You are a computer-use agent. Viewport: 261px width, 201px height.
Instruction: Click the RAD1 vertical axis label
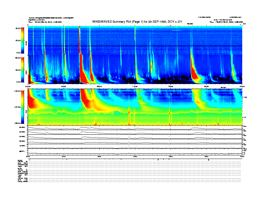point(26,72)
